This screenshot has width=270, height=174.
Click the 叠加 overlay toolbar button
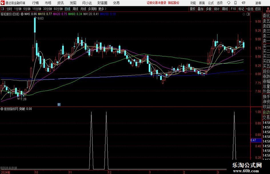click(201, 9)
